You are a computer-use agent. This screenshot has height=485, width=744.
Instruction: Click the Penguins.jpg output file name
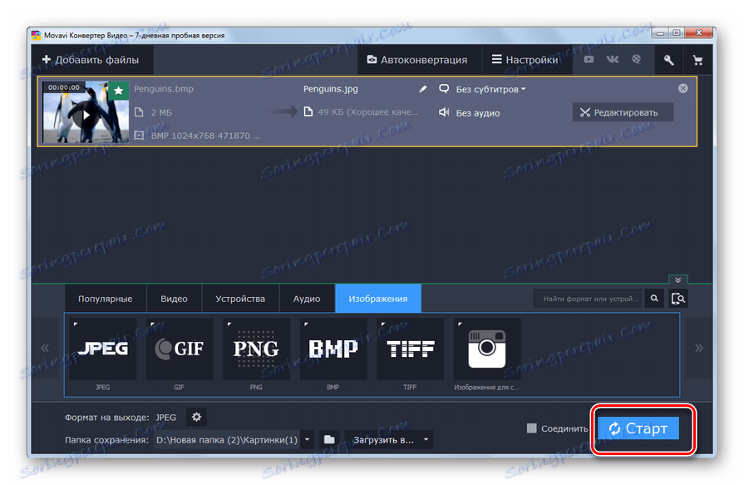click(x=331, y=89)
